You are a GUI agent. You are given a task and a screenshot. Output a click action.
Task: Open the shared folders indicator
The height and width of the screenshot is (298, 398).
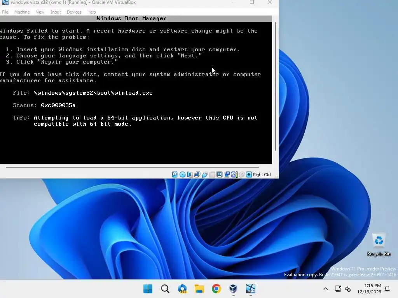tap(212, 175)
